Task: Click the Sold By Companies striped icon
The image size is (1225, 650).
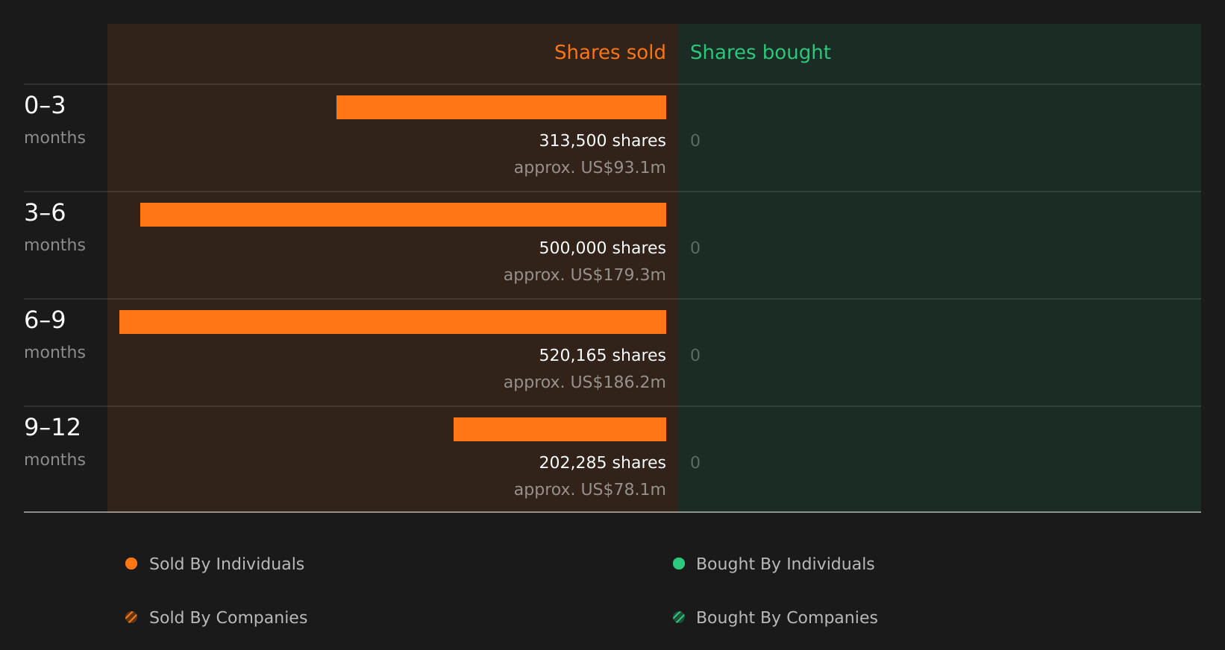Action: [131, 617]
